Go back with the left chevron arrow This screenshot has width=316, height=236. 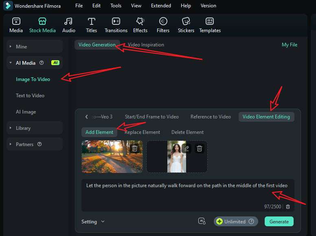pos(86,117)
